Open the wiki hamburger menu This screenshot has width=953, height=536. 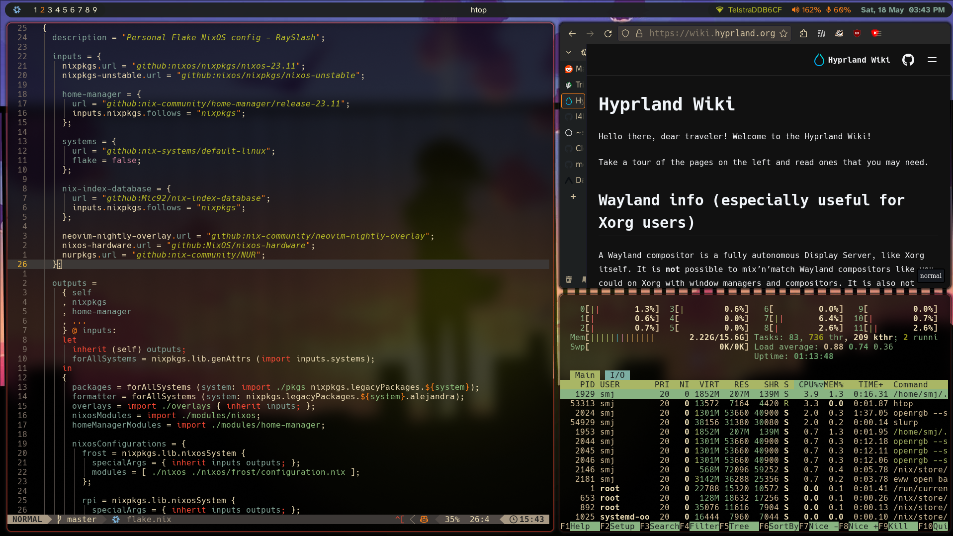click(x=932, y=60)
